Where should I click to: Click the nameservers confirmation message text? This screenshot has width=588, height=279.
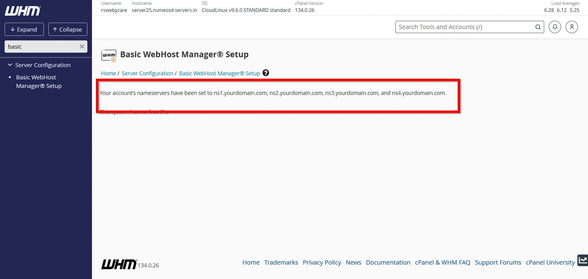(273, 93)
